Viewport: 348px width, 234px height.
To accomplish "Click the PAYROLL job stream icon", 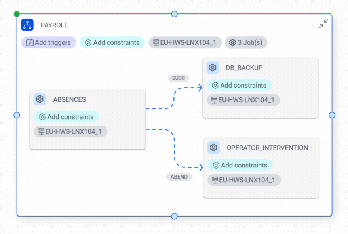I will (27, 25).
